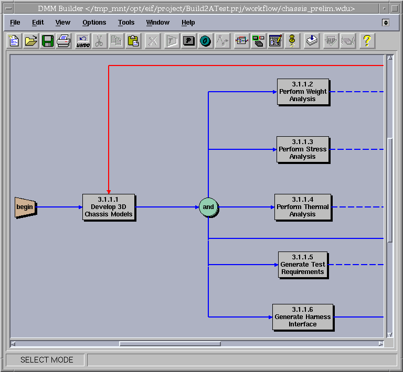Open the Tools menu

tap(126, 23)
